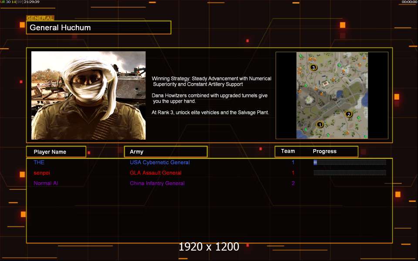Image resolution: width=418 pixels, height=261 pixels.
Task: Click USA Cybernetic General army entry
Action: click(160, 162)
